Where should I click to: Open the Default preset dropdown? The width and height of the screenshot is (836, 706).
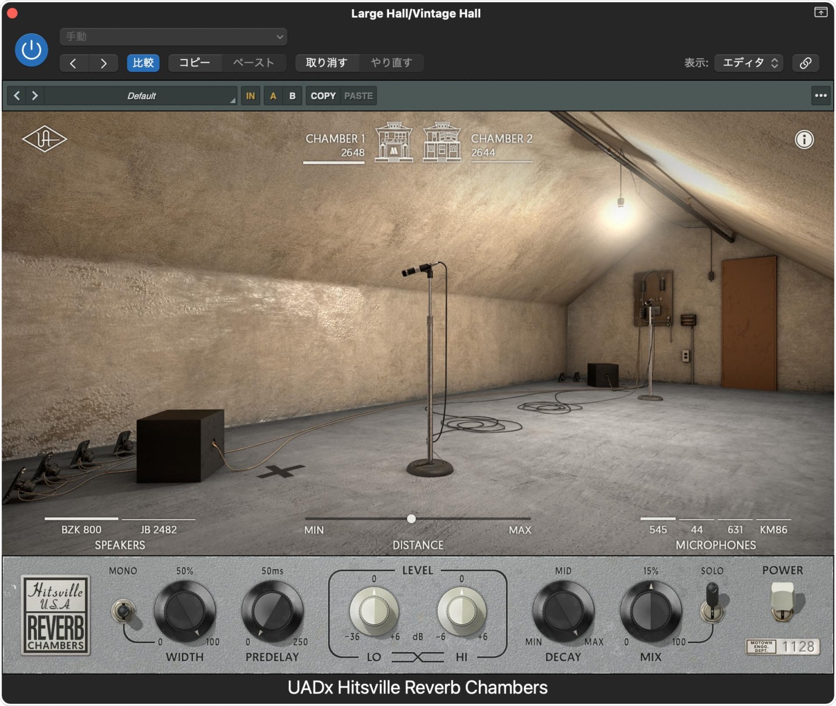point(142,96)
